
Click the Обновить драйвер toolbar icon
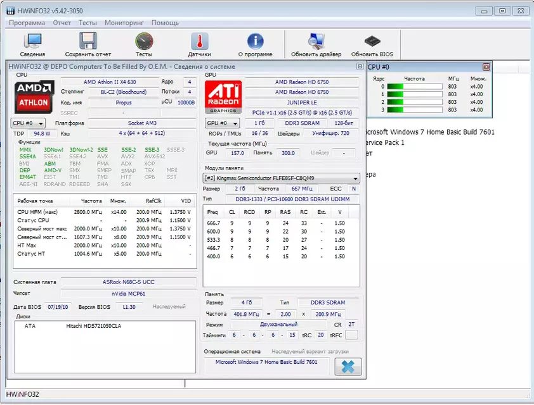click(316, 44)
